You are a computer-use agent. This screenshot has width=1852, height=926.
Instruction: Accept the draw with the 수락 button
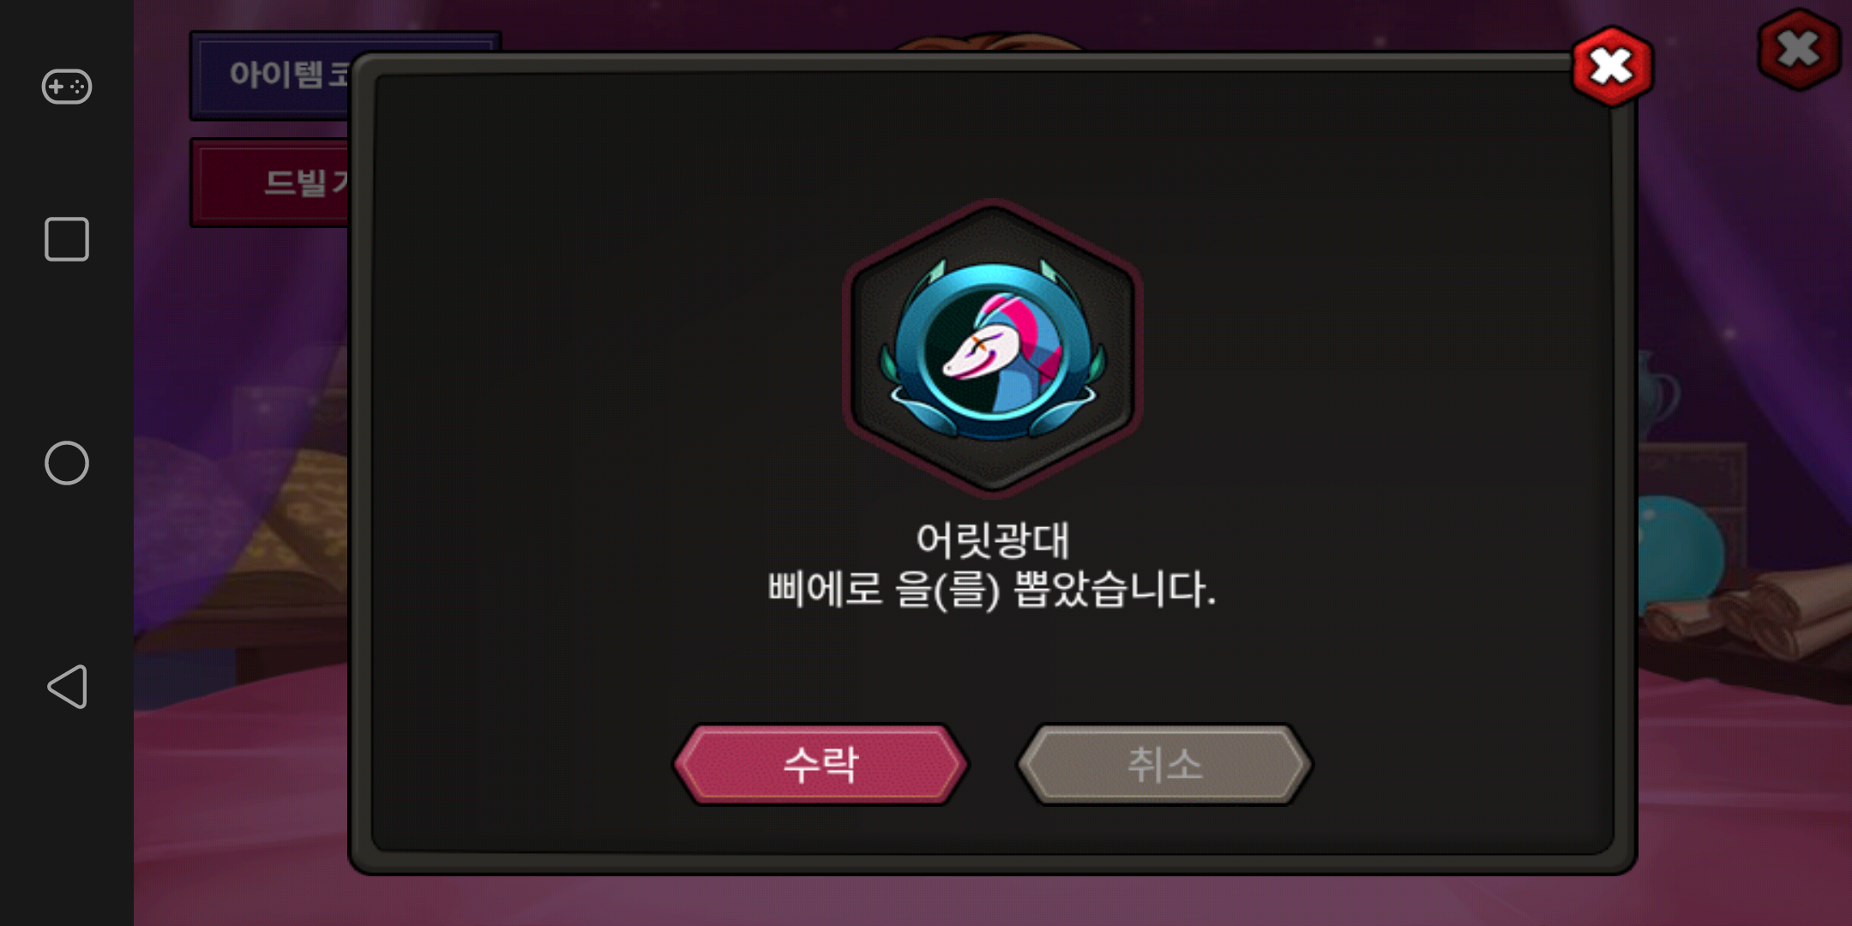click(x=821, y=764)
